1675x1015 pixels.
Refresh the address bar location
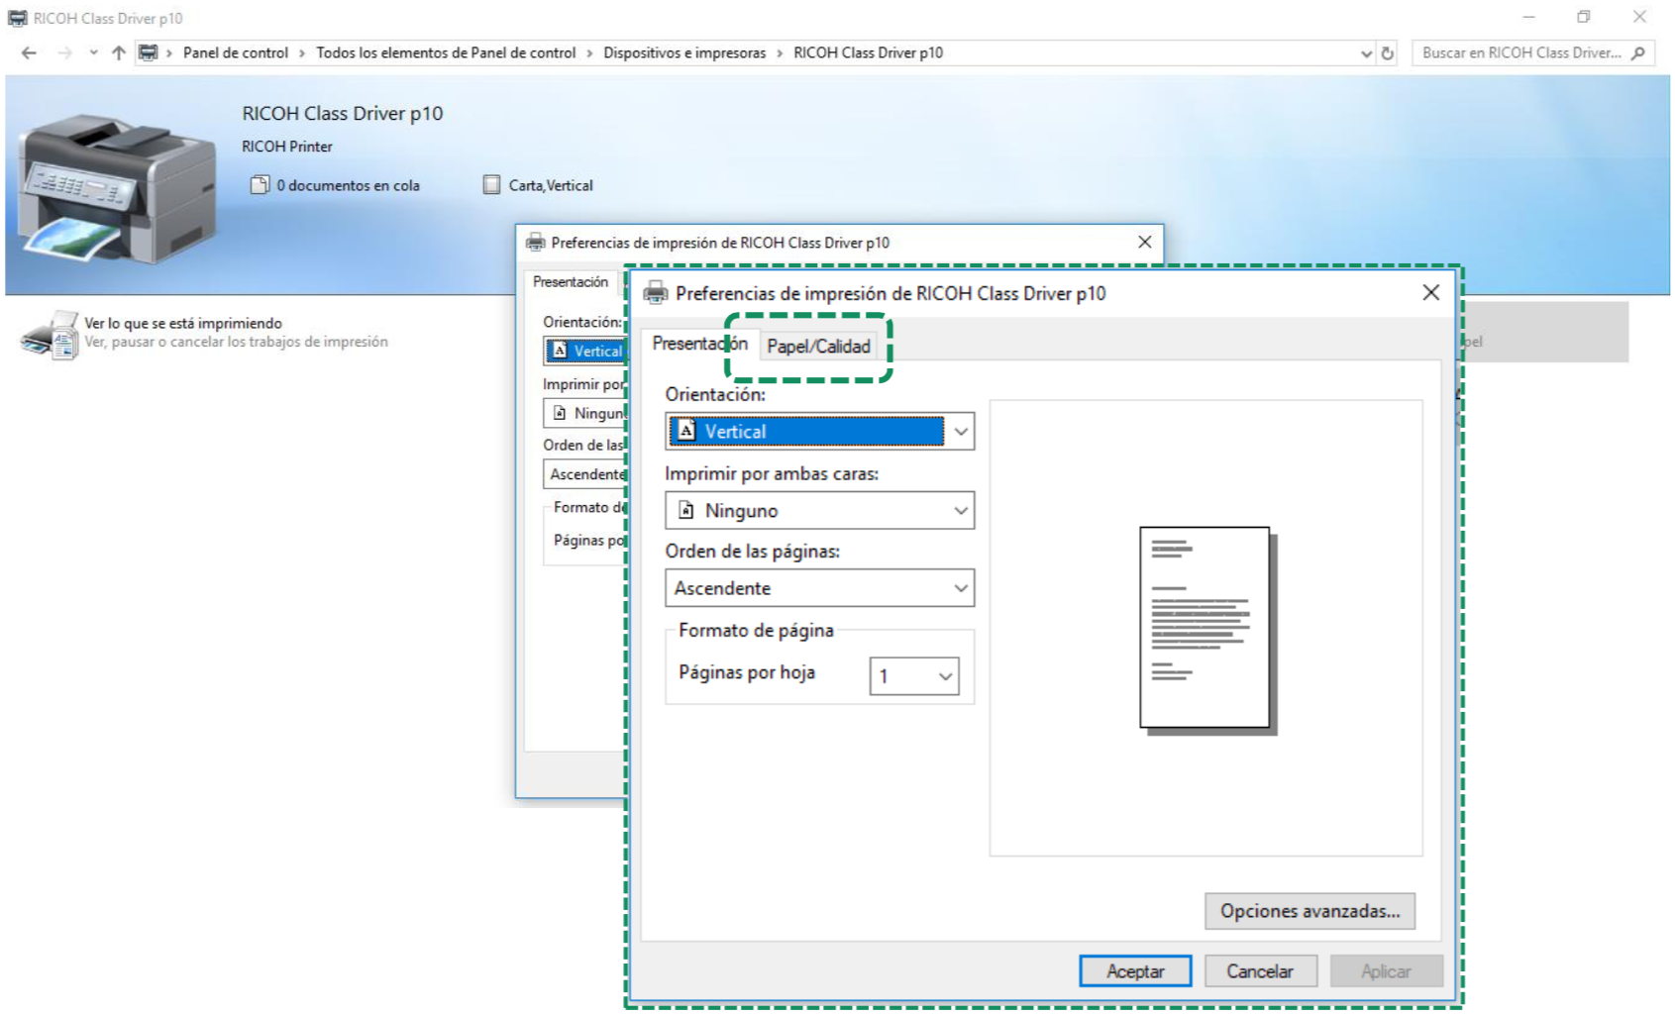tap(1388, 53)
